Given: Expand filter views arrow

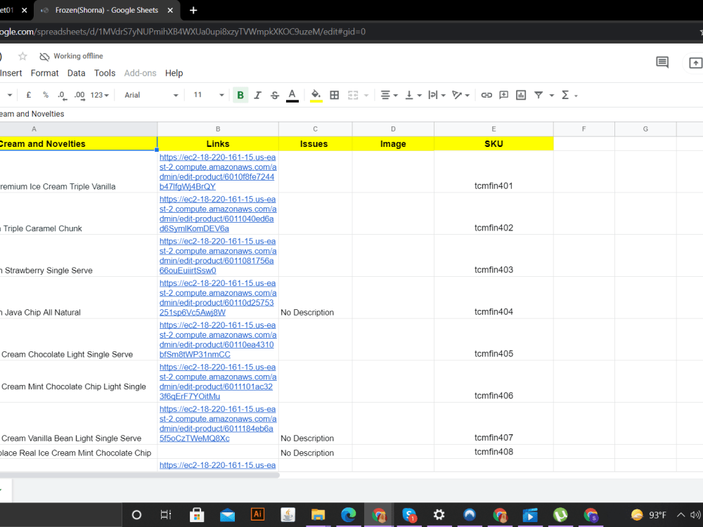Looking at the screenshot, I should point(552,95).
